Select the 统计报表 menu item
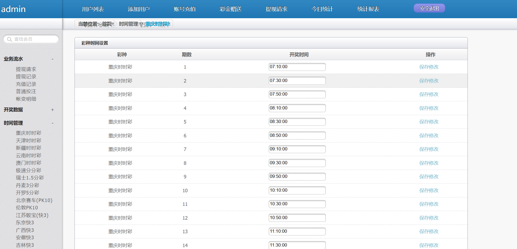Viewport: 517px width, 249px height. (368, 9)
